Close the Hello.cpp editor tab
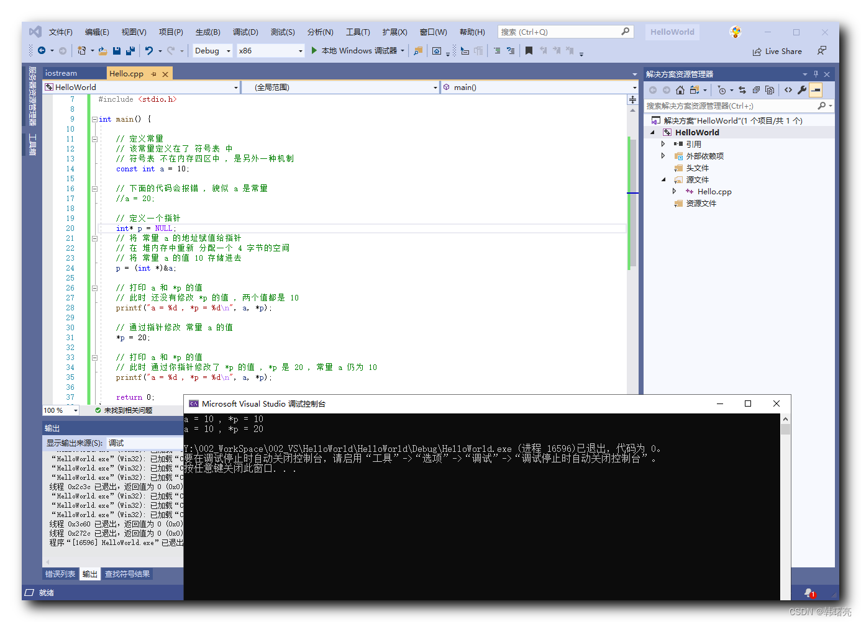861x622 pixels. click(x=165, y=74)
